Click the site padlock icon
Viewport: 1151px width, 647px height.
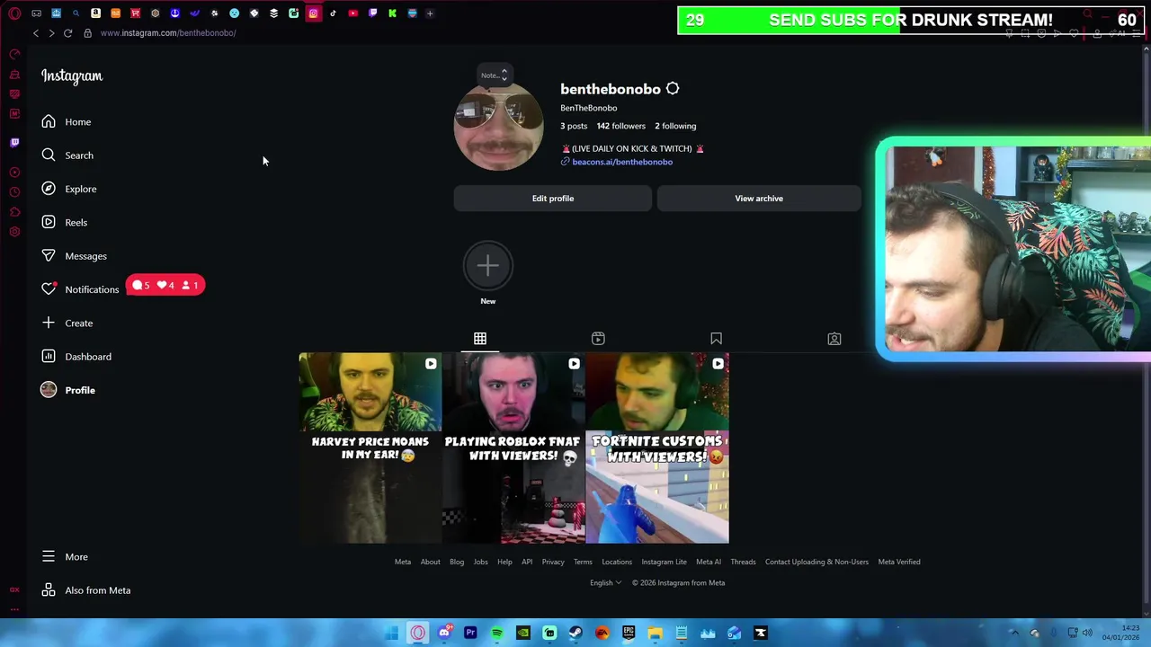(x=87, y=33)
